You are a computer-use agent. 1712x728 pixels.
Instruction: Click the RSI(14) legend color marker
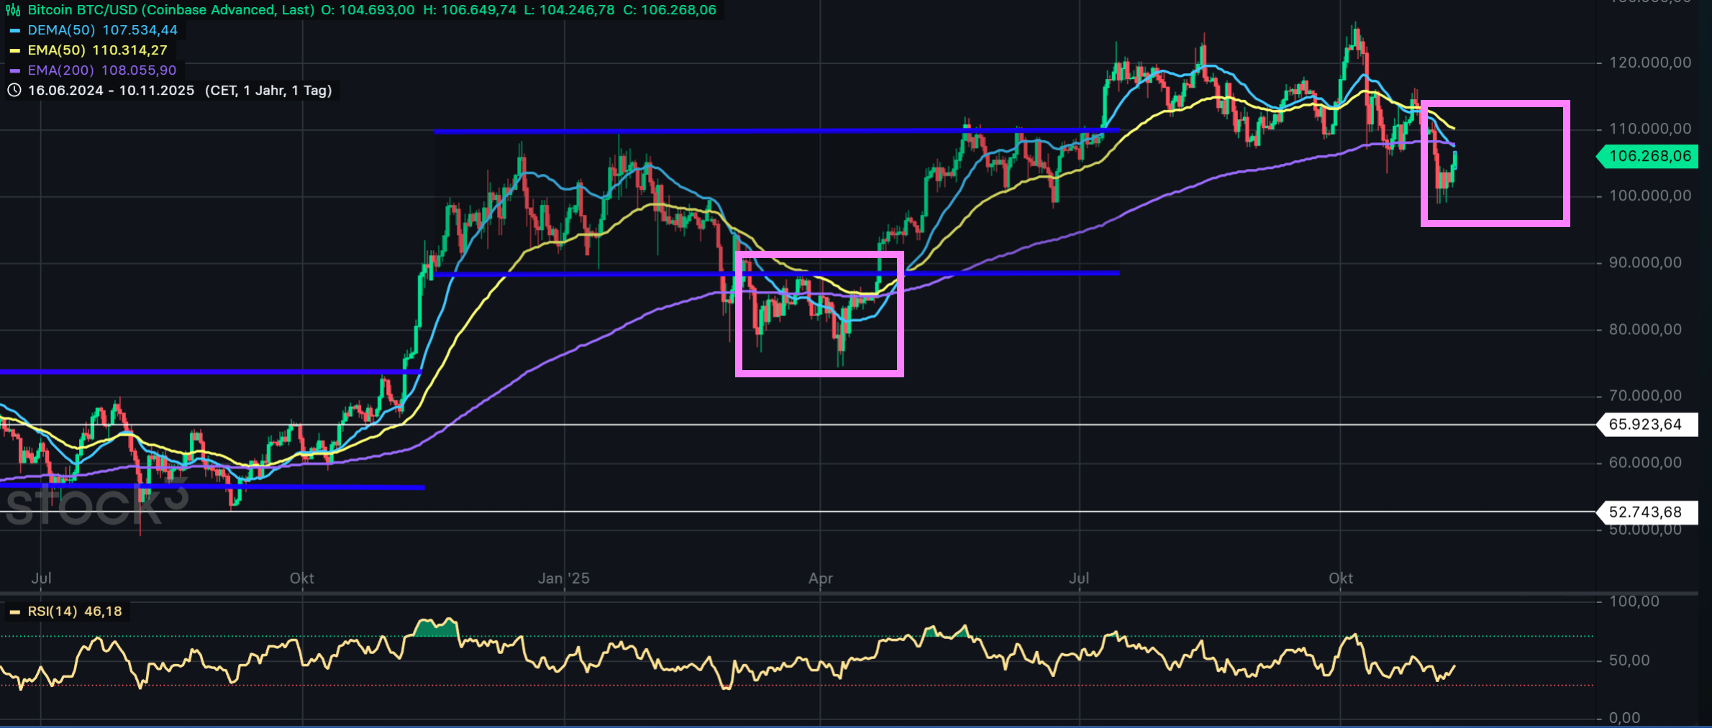tap(14, 612)
